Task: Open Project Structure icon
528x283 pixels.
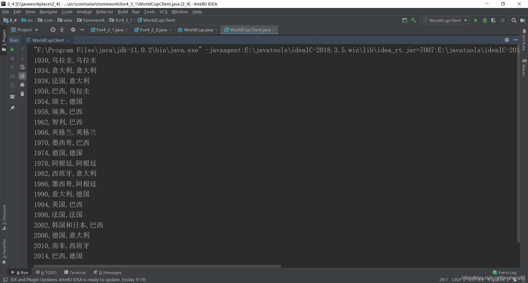Action: point(523,20)
